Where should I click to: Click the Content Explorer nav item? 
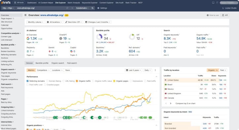(106, 3)
